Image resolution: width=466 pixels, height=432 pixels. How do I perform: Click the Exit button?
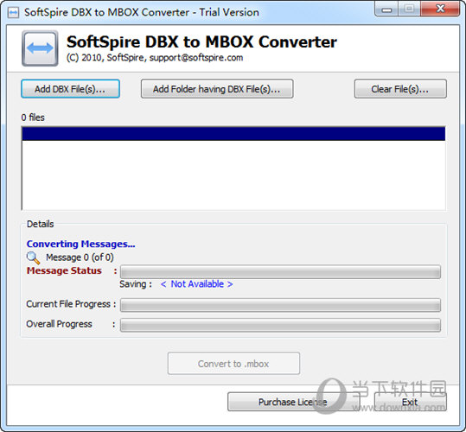pyautogui.click(x=410, y=402)
